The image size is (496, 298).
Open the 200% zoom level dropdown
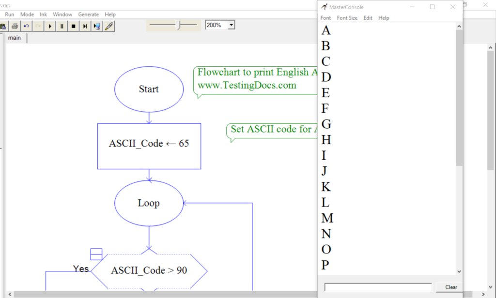231,25
